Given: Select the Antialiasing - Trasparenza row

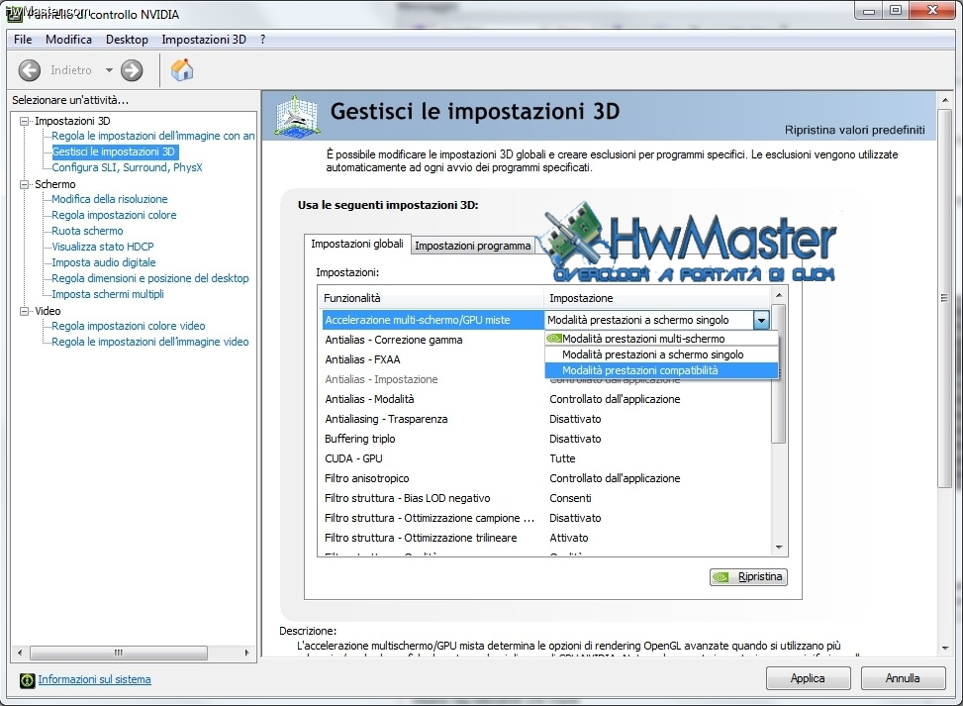Looking at the screenshot, I should pos(546,419).
